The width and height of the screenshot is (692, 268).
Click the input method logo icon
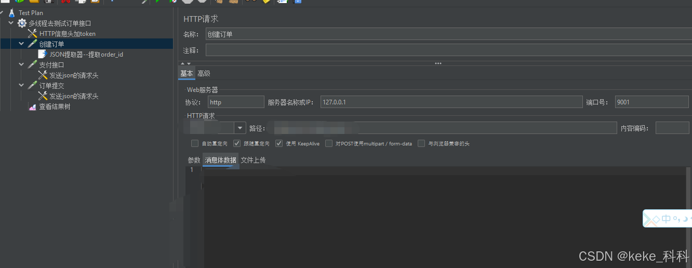point(651,220)
